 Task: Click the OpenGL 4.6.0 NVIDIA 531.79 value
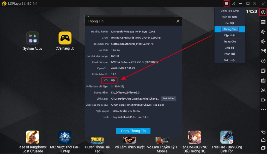[123, 68]
